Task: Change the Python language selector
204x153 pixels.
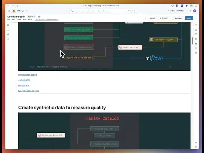Action: point(31,17)
